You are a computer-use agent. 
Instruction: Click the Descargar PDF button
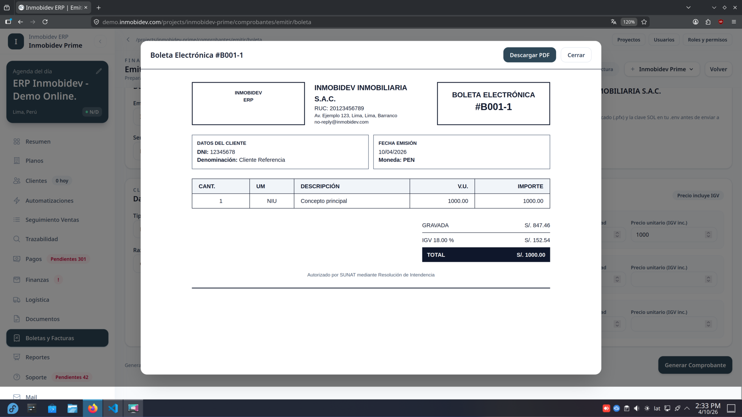tap(529, 55)
